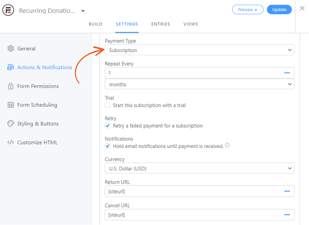Click the General gear icon
This screenshot has width=309, height=225.
click(x=11, y=48)
